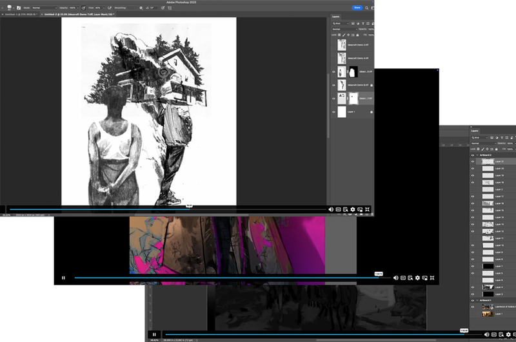Enter fullscreen on the middle video player
Image resolution: width=516 pixels, height=342 pixels.
point(432,278)
